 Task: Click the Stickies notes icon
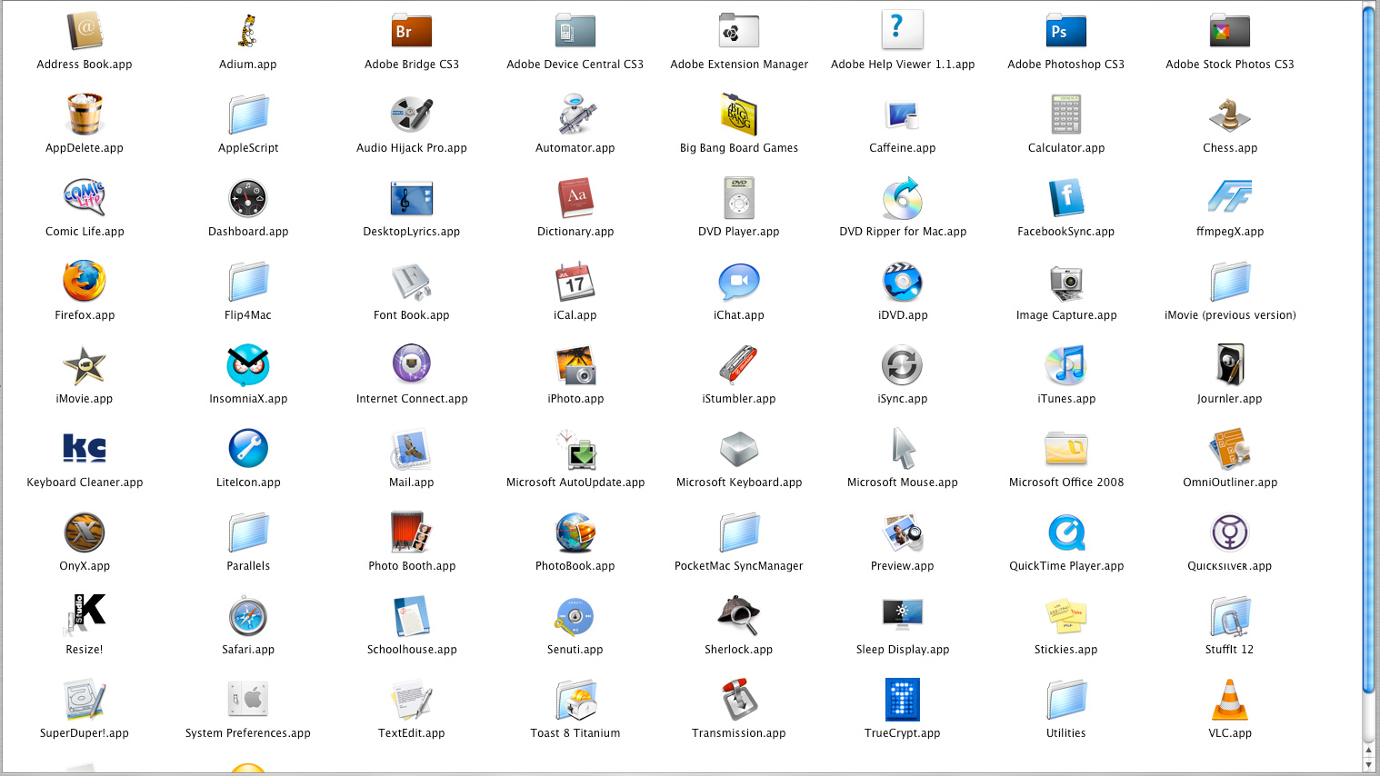[x=1066, y=616]
